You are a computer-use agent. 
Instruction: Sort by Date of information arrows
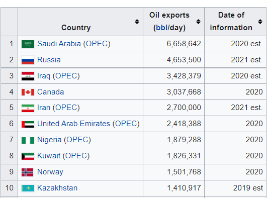(x=260, y=22)
